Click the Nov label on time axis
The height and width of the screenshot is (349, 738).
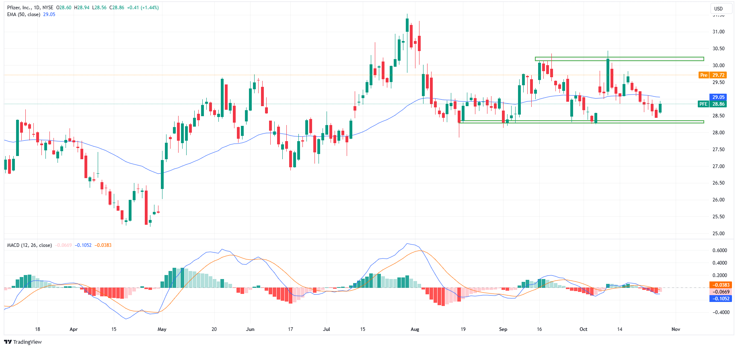click(x=676, y=329)
